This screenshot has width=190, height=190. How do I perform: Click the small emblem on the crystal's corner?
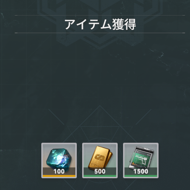click(x=54, y=151)
